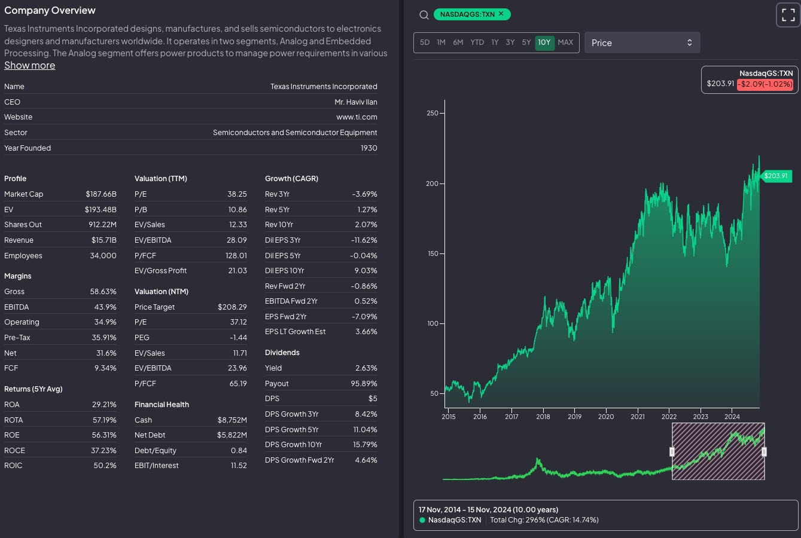Click the right range slider handle
This screenshot has height=538, width=801.
[x=764, y=452]
